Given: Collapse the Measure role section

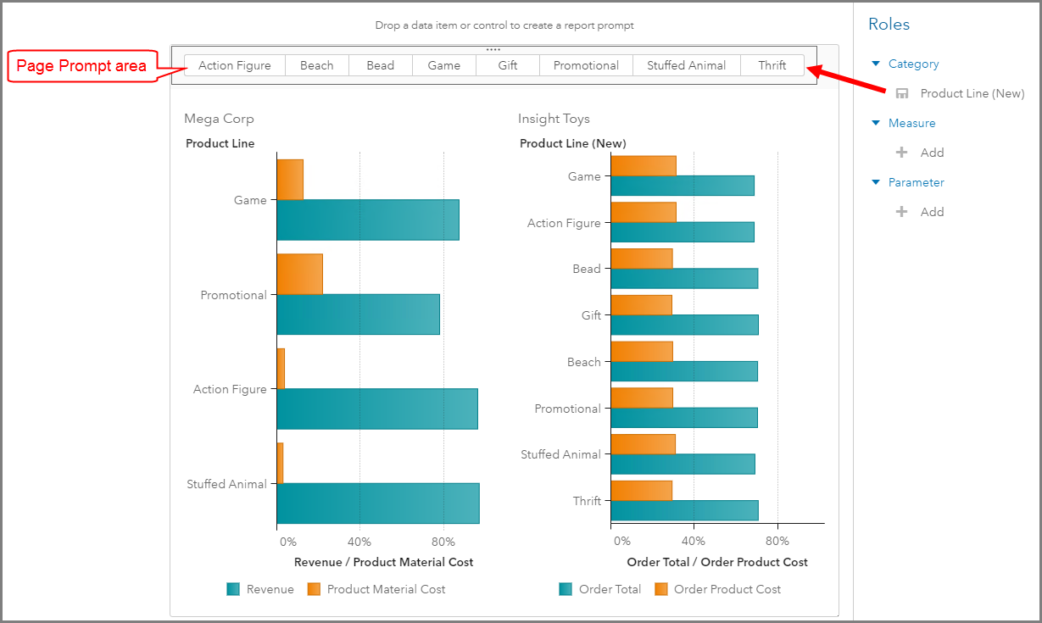Looking at the screenshot, I should pos(877,124).
